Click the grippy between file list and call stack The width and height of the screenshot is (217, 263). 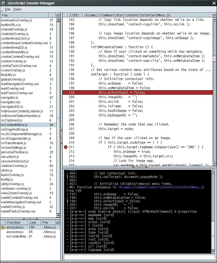pyautogui.click(x=30, y=219)
